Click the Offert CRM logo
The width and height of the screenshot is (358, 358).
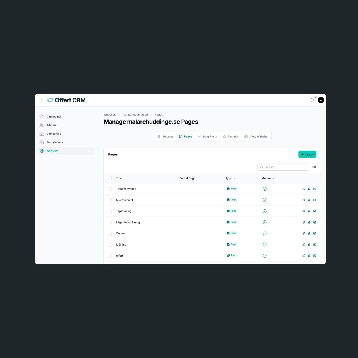66,100
